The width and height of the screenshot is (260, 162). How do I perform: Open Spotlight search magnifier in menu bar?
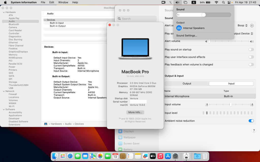223,2
